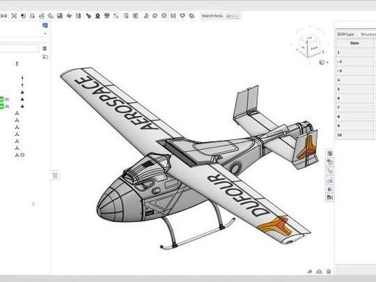This screenshot has height=282, width=376.
Task: Select the Slider mate tool
Action: tap(23, 16)
